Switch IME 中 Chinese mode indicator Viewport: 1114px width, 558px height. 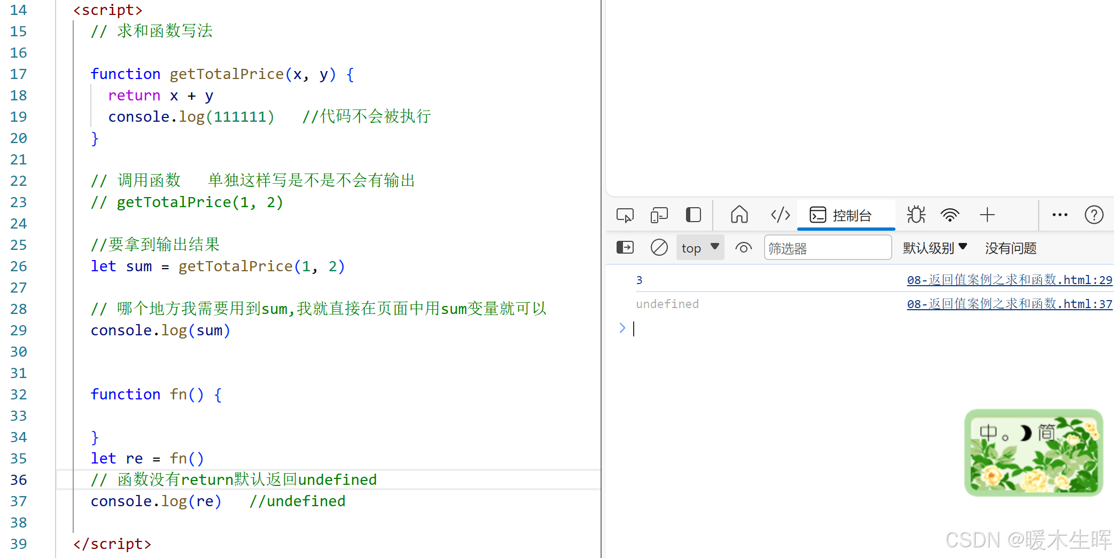click(988, 433)
